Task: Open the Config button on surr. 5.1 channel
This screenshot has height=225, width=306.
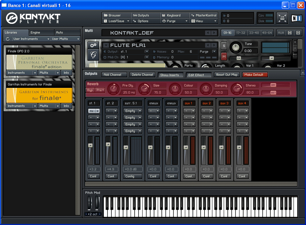Action: (132, 176)
